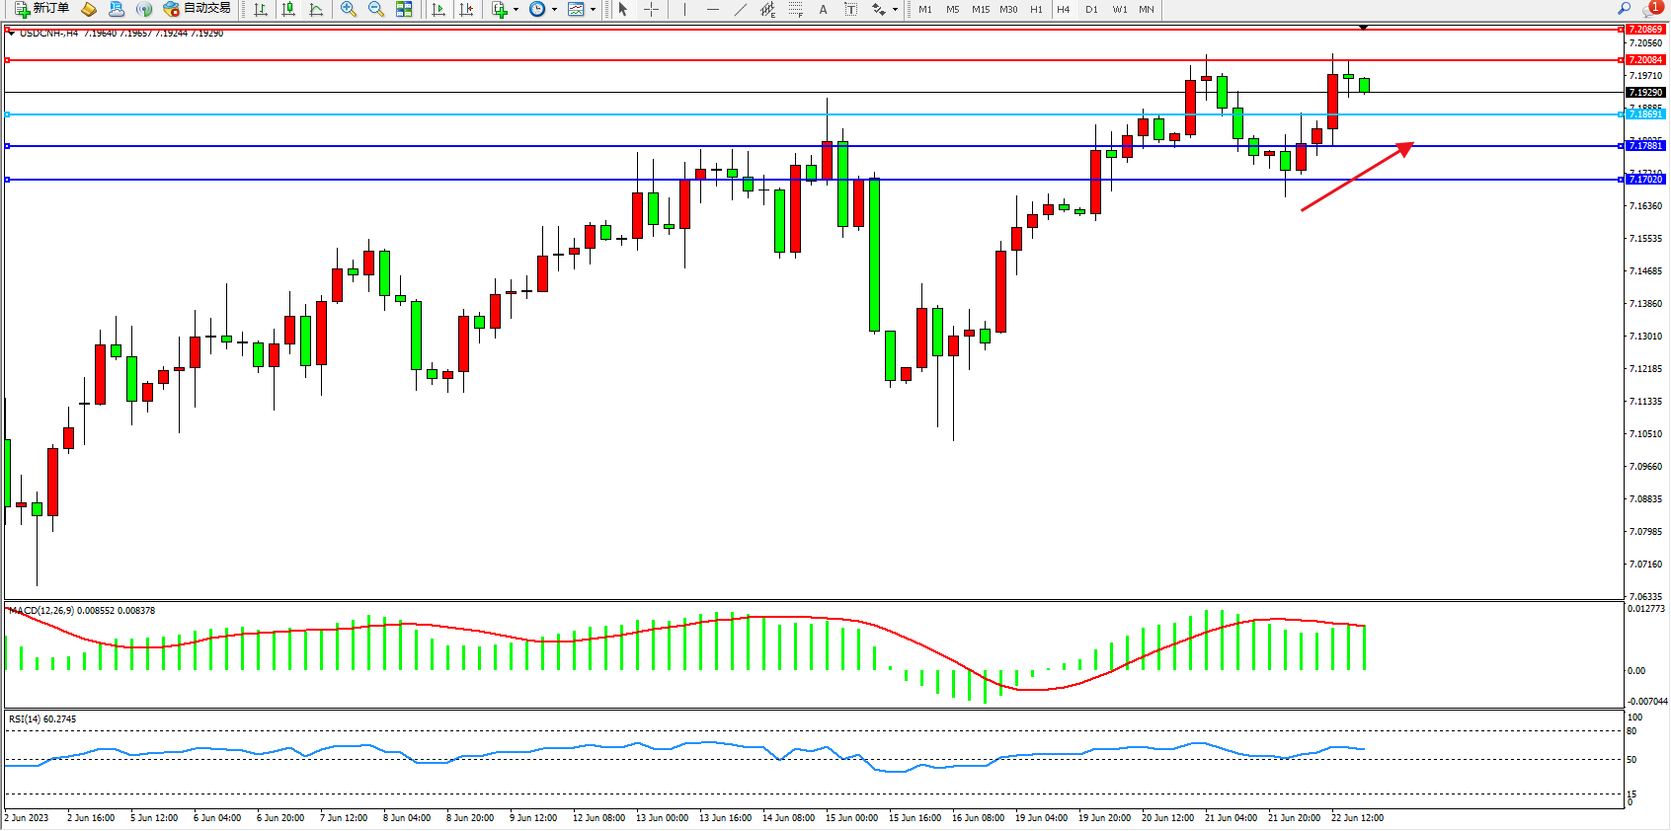Switch to the H1 timeframe
This screenshot has width=1671, height=831.
[x=1036, y=9]
